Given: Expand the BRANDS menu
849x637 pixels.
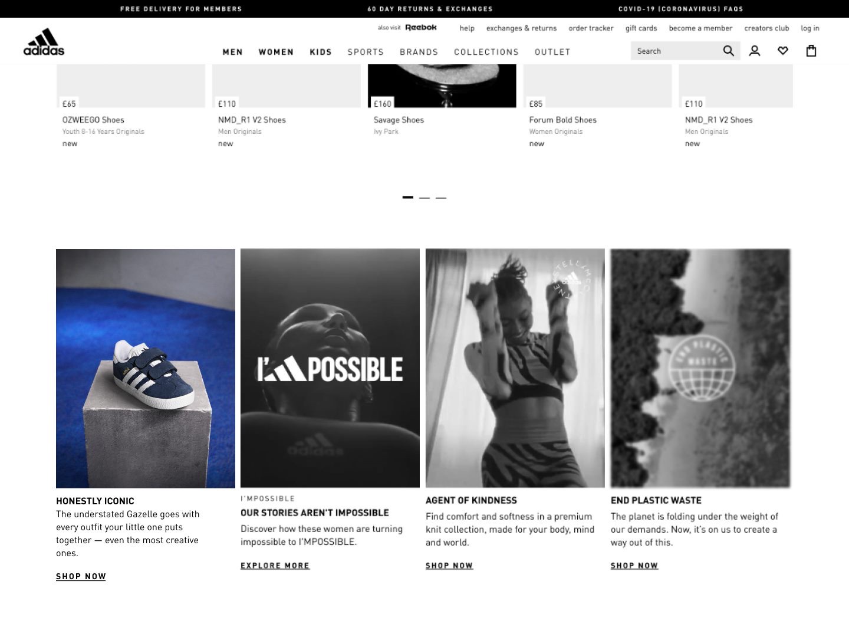Looking at the screenshot, I should (419, 52).
